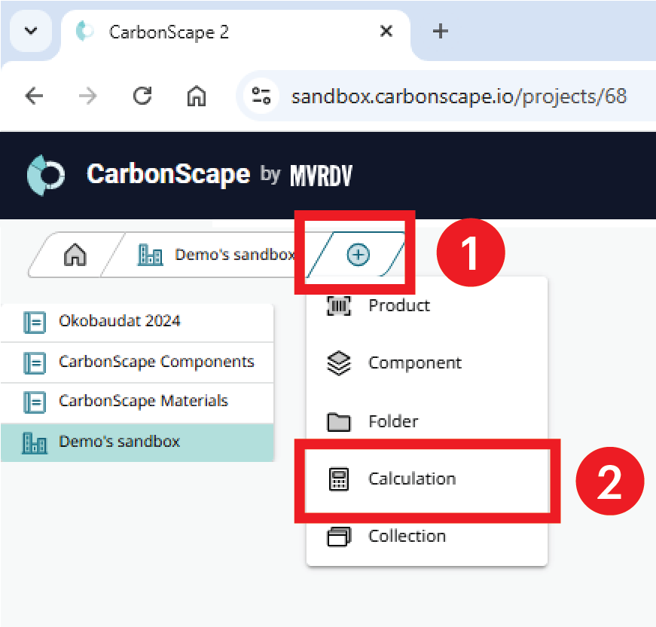
Task: Go back in browser history
Action: tap(34, 96)
